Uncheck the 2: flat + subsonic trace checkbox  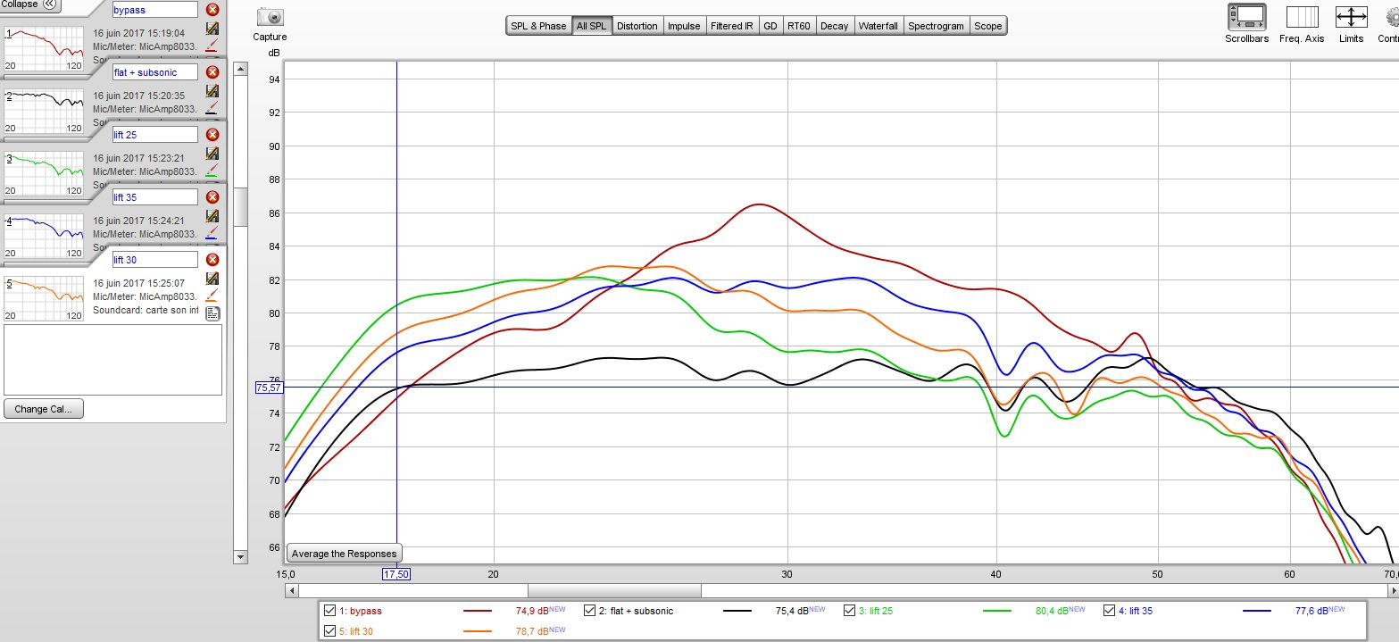[589, 612]
